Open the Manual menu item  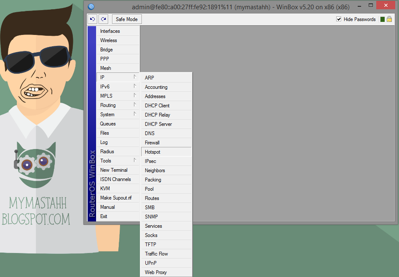coord(118,207)
